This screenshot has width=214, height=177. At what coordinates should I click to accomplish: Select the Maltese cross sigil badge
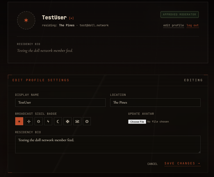pos(68,121)
